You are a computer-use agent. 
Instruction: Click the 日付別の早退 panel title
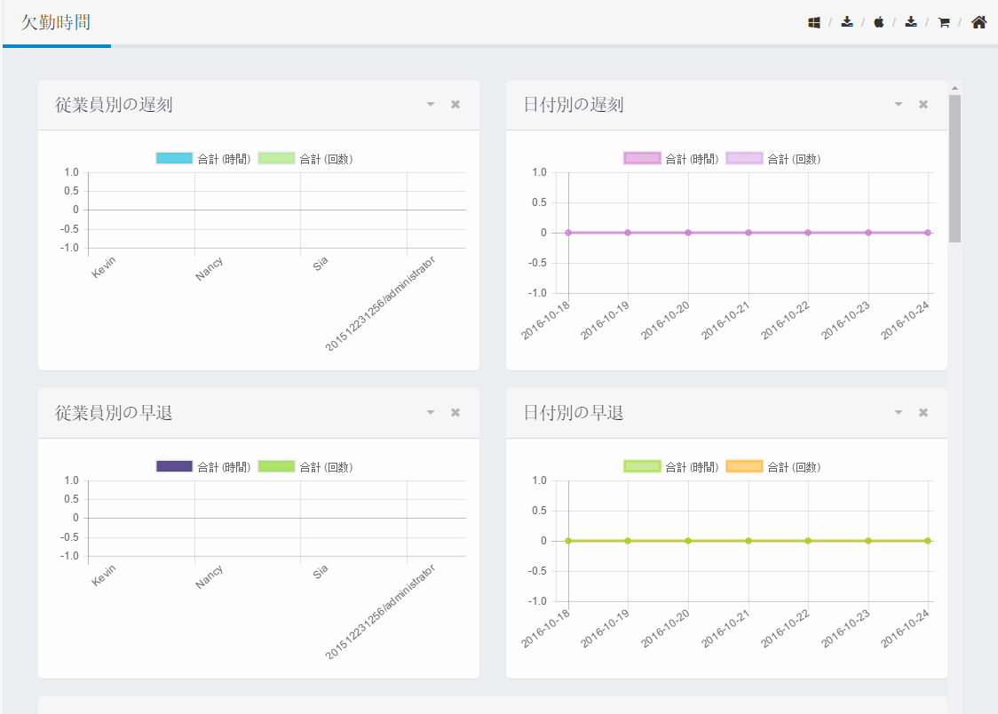[x=574, y=412]
